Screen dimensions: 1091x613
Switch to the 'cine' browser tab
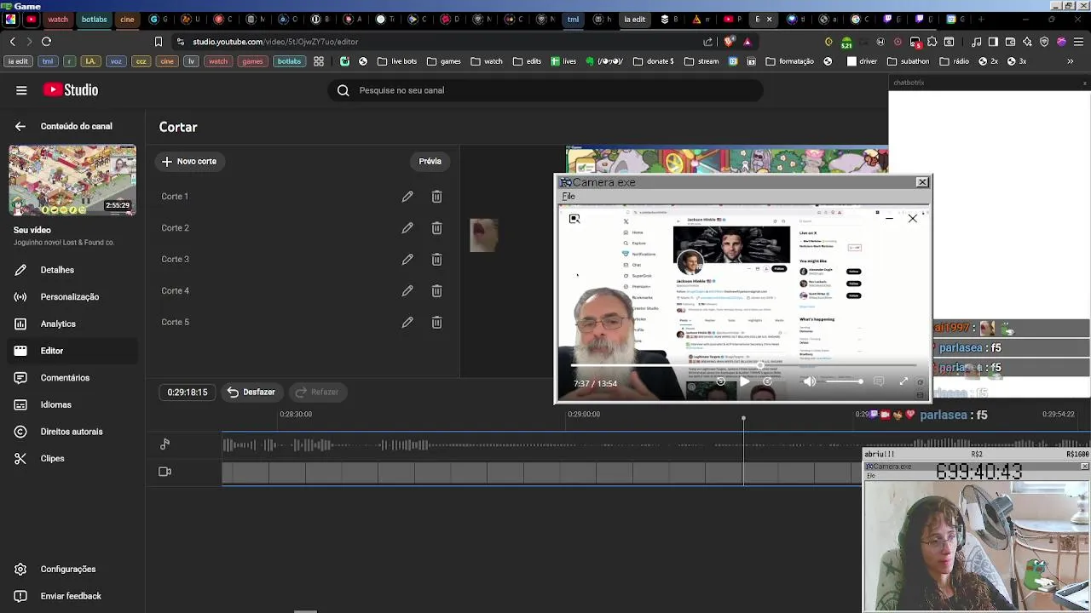pyautogui.click(x=127, y=19)
